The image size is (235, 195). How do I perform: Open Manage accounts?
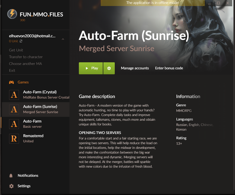tap(135, 68)
